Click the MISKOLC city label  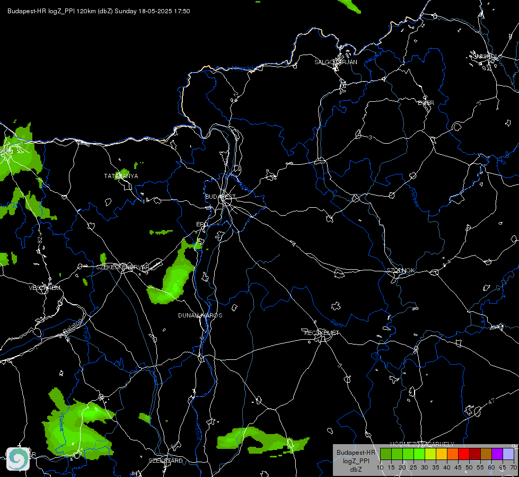[488, 56]
